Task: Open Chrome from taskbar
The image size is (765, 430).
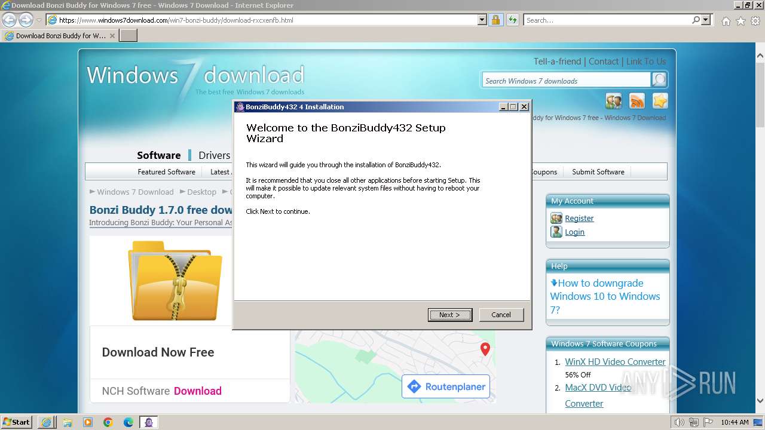Action: (108, 422)
